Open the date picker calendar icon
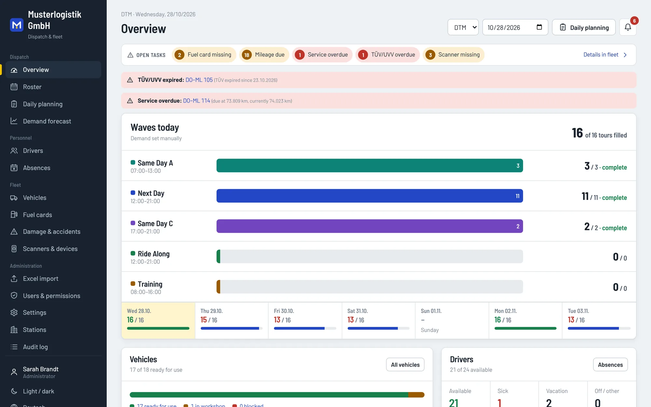651x407 pixels. click(539, 27)
